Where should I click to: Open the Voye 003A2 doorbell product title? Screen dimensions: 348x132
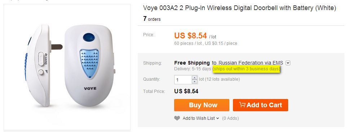(239, 8)
